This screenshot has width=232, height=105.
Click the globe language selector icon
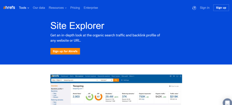[194, 8]
